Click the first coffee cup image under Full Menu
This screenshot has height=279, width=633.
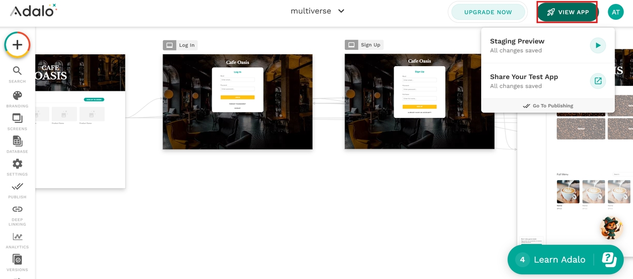pos(568,192)
